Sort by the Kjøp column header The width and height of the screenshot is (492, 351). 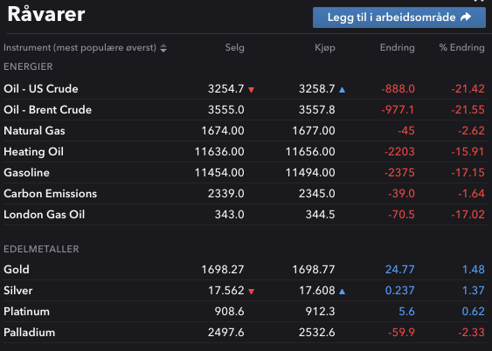(325, 48)
